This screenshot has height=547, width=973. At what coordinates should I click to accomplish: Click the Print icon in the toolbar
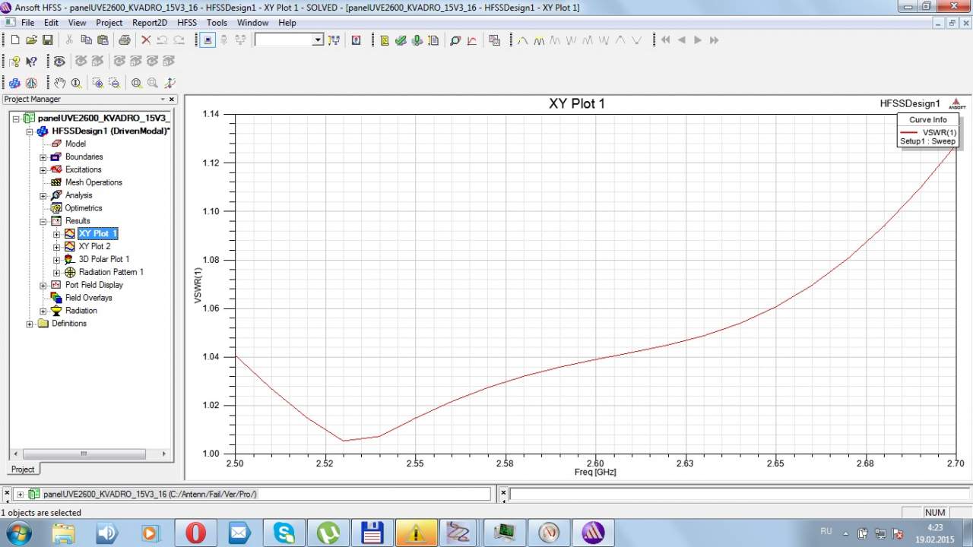click(124, 40)
